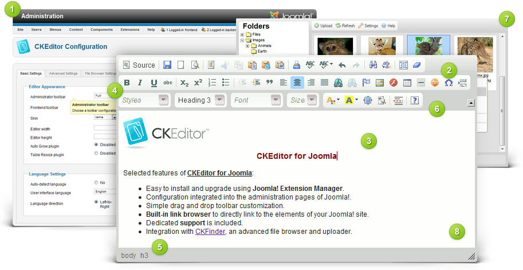The height and width of the screenshot is (270, 523).
Task: Open the Text Color picker
Action: 333,100
